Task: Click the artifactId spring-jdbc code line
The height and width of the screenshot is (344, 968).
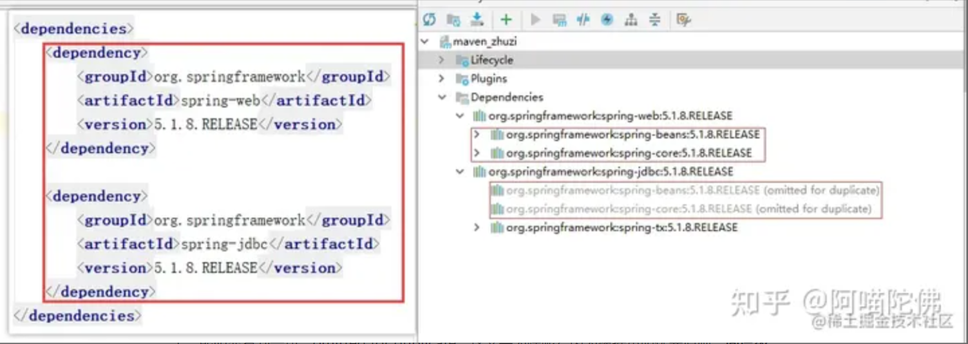Action: click(228, 244)
